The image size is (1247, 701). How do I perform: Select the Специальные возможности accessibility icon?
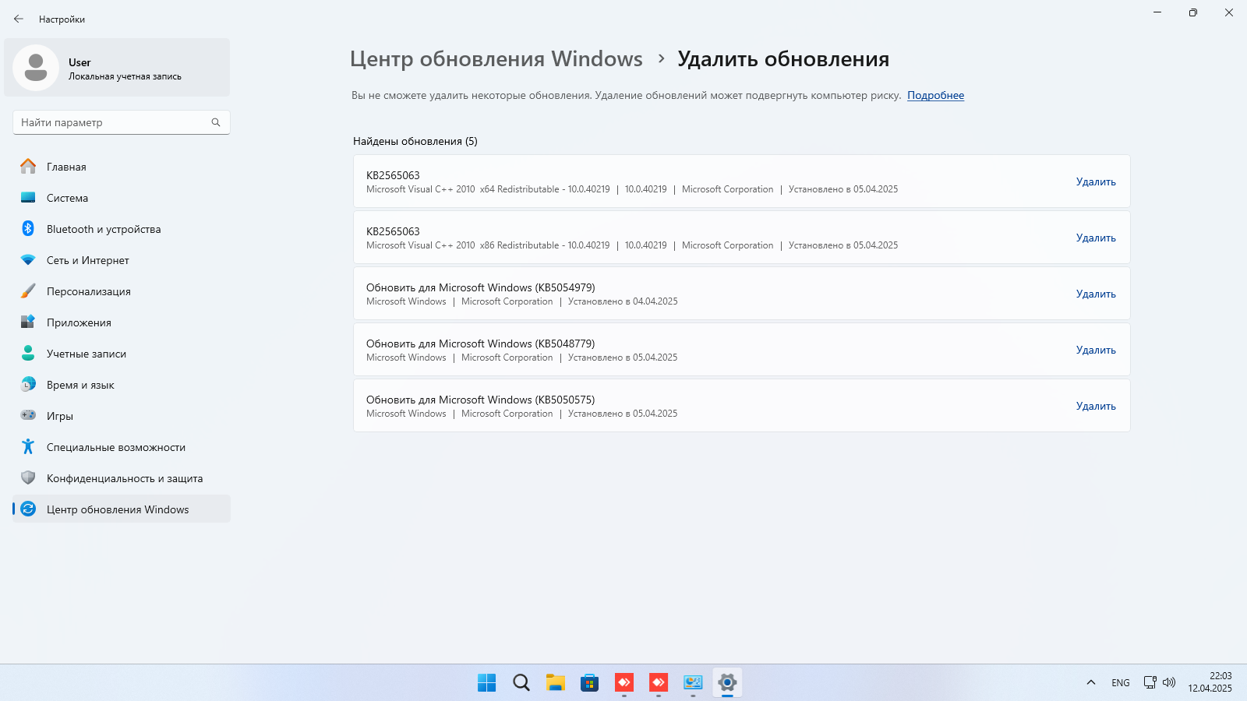[x=28, y=447]
